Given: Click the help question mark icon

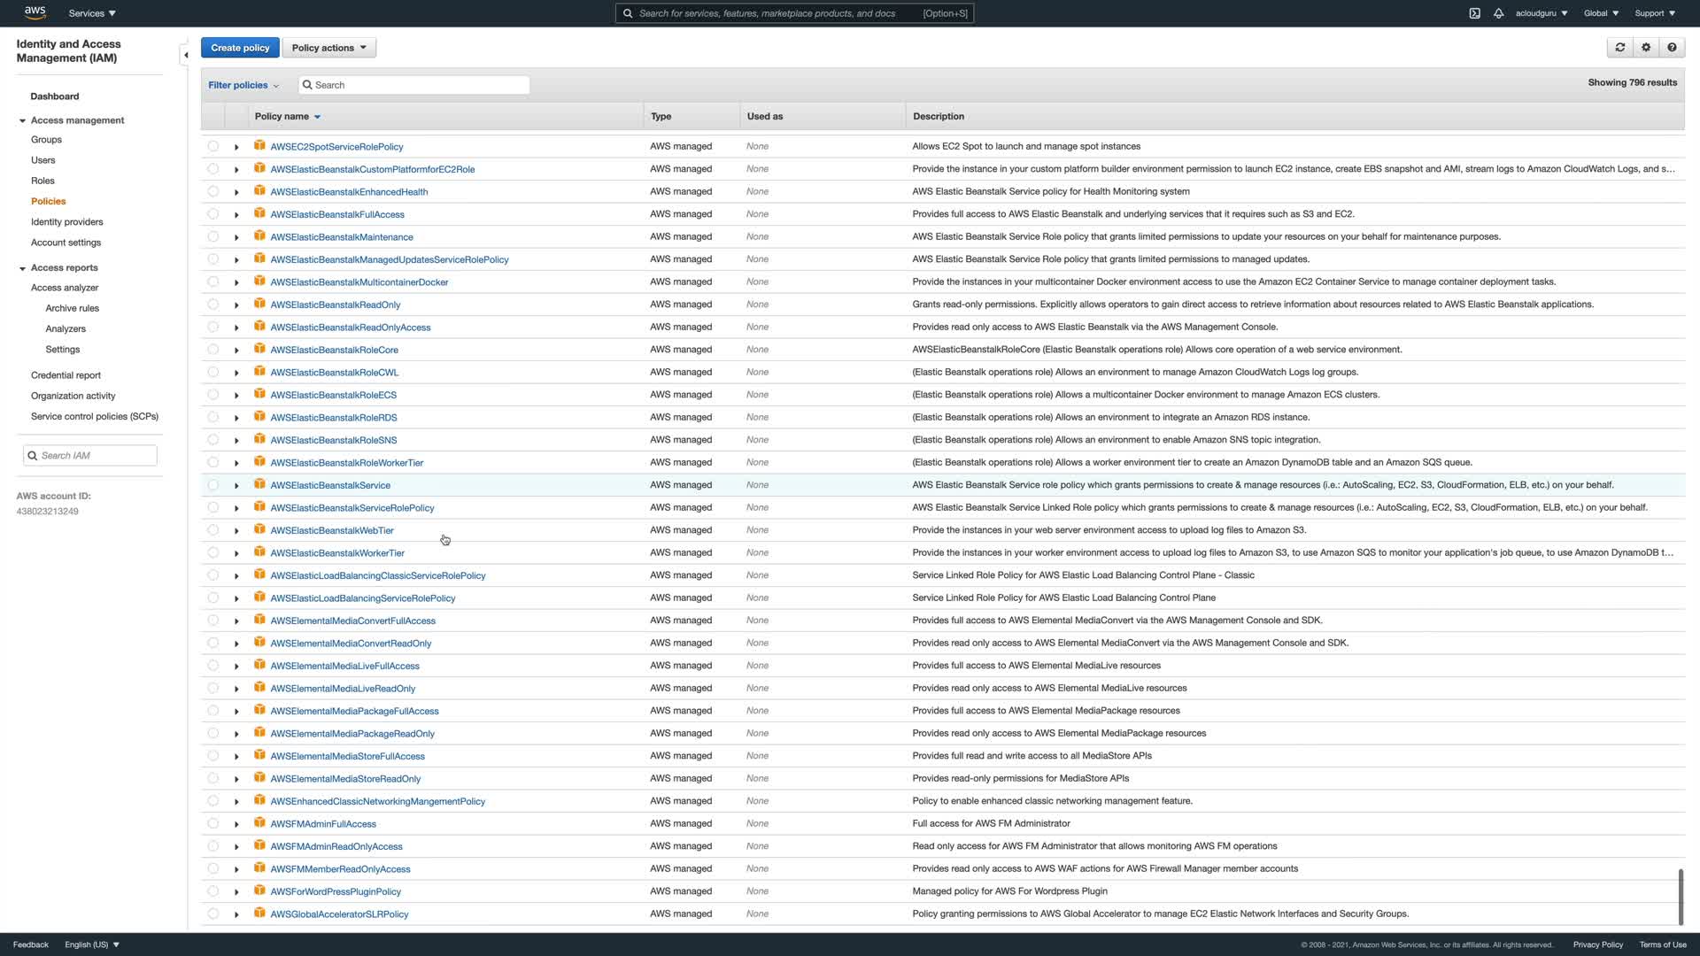Looking at the screenshot, I should pos(1672,48).
